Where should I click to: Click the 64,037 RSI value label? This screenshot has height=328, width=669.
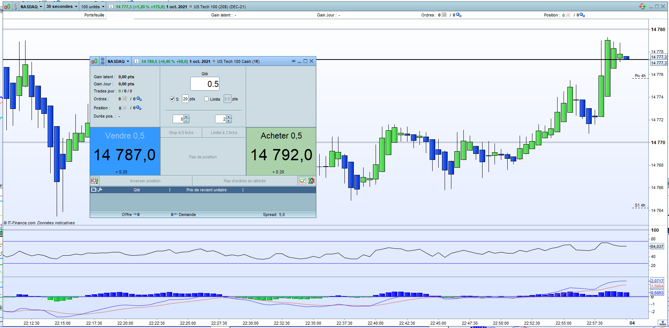[657, 246]
